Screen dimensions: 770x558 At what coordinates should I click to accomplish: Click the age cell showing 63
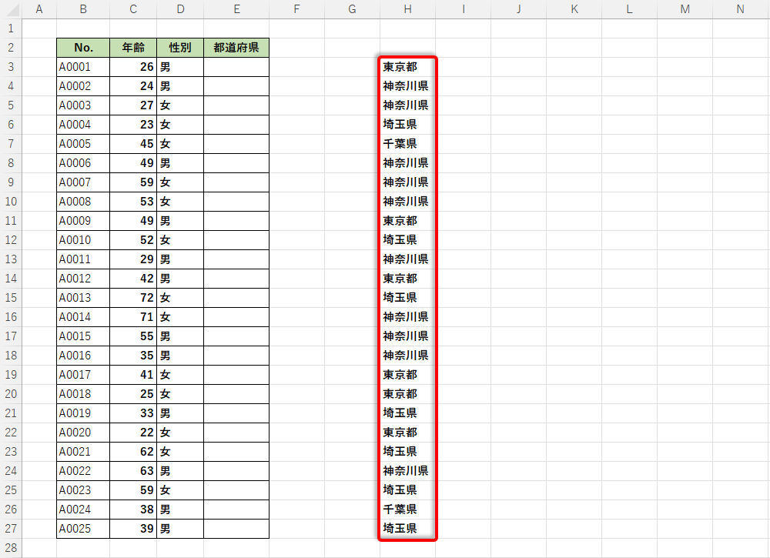coord(133,471)
